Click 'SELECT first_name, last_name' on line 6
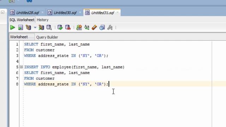Image resolution: width=226 pixels, height=127 pixels. click(x=57, y=73)
